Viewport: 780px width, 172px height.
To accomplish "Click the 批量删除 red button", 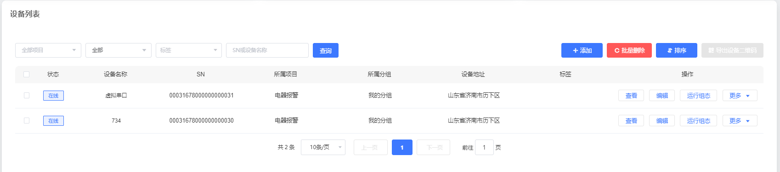I will click(629, 50).
